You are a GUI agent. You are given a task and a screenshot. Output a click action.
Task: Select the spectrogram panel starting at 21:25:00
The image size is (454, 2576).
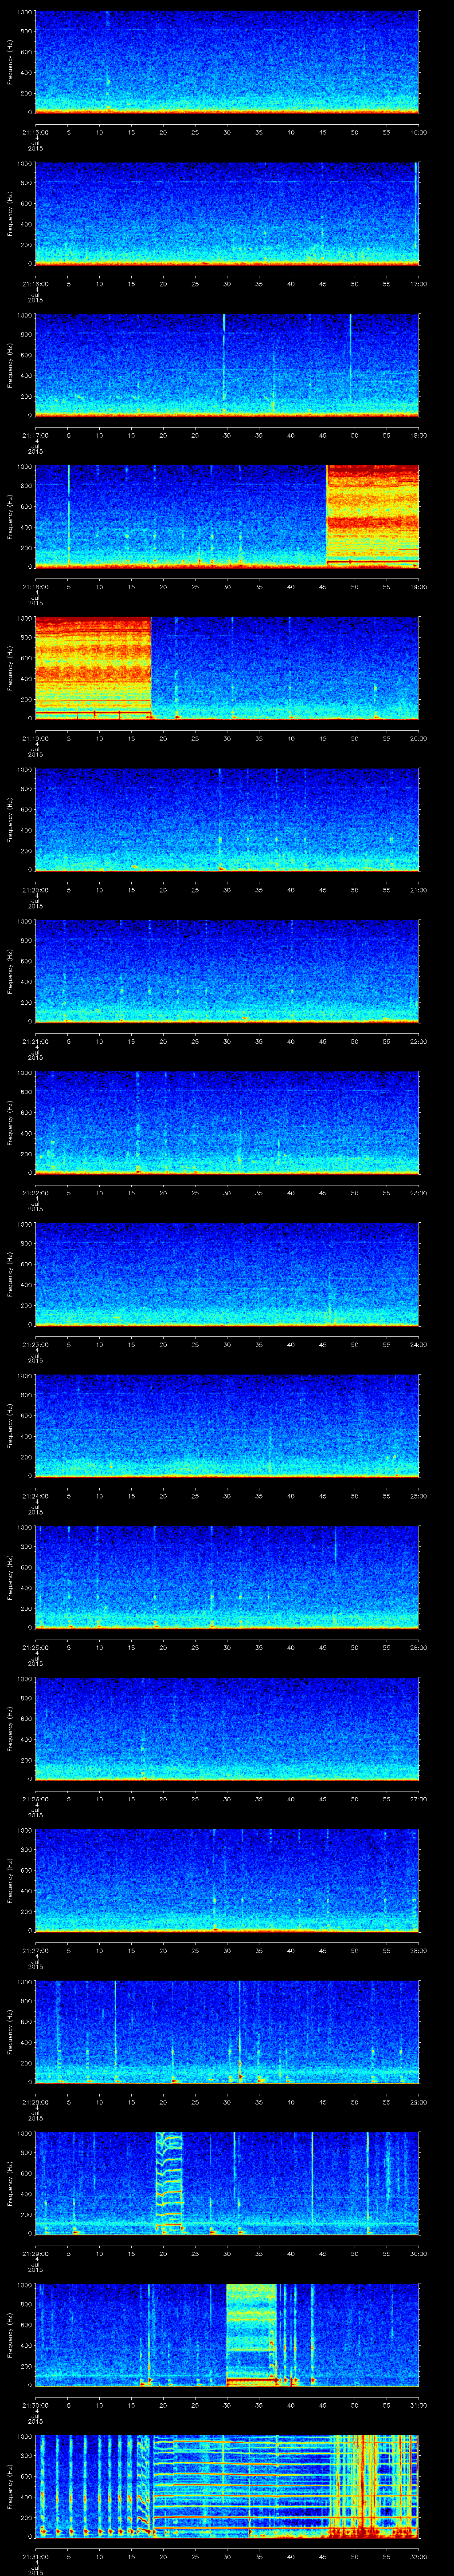227,1577
